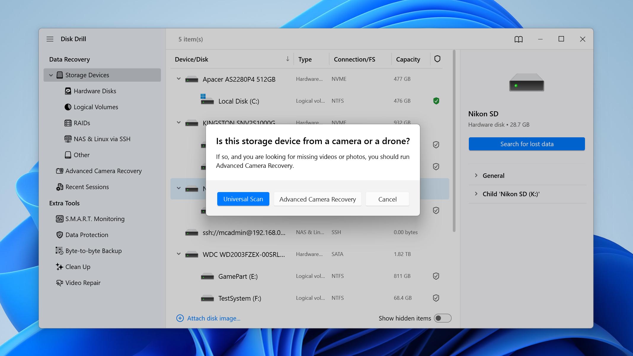Click Search for lost data for Nikon SD
This screenshot has height=356, width=633.
click(526, 144)
